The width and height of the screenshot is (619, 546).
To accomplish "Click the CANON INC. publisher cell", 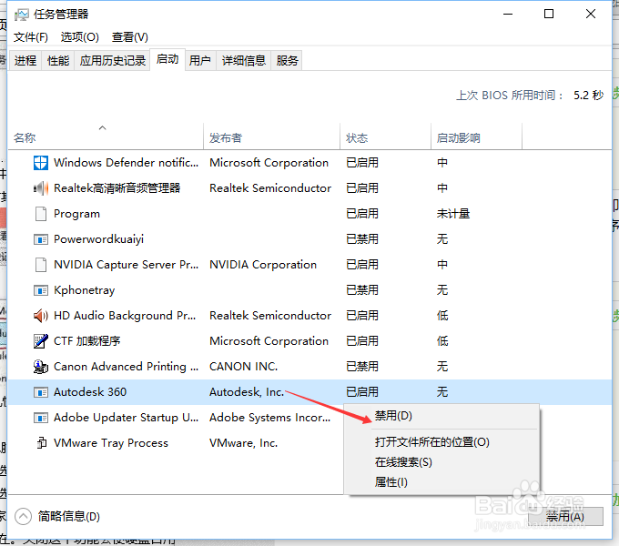I will click(x=243, y=367).
